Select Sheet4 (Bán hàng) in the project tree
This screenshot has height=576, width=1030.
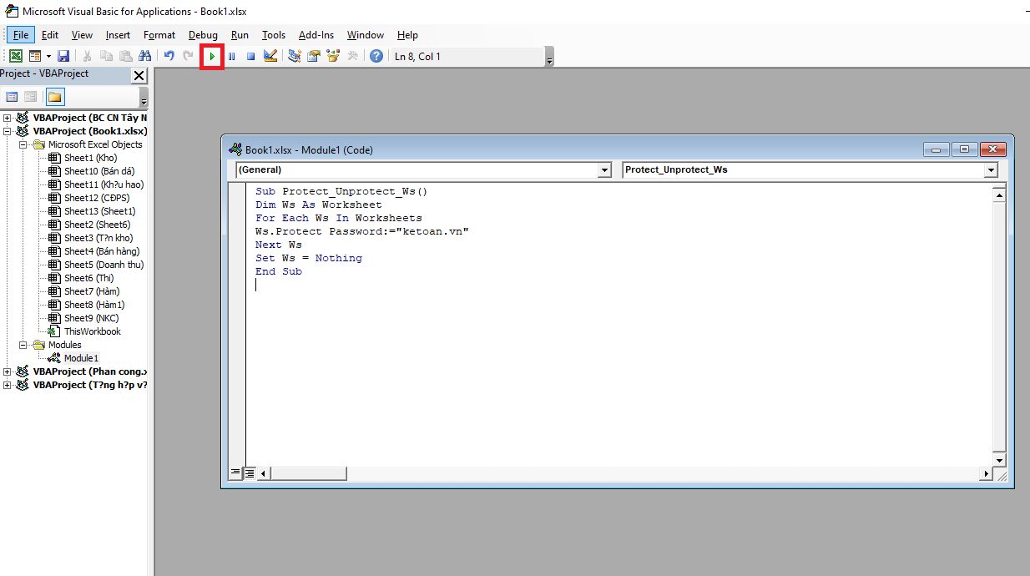coord(101,251)
